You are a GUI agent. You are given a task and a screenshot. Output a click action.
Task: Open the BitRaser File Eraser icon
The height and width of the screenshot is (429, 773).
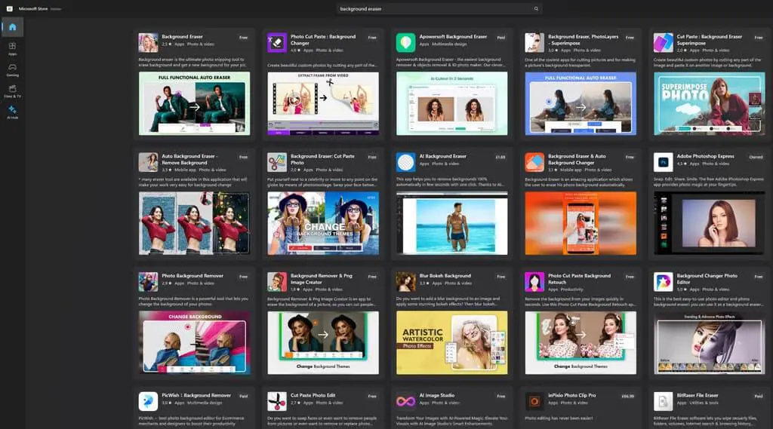(x=663, y=401)
